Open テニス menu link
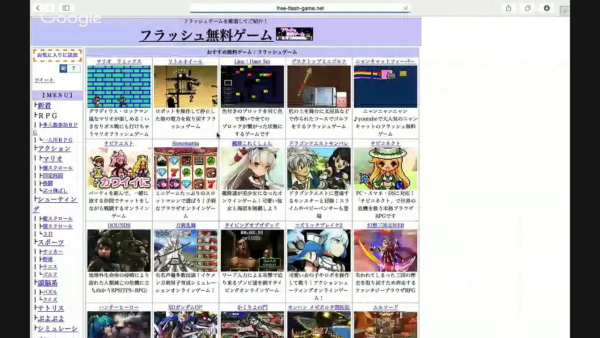The image size is (600, 338). point(50,267)
